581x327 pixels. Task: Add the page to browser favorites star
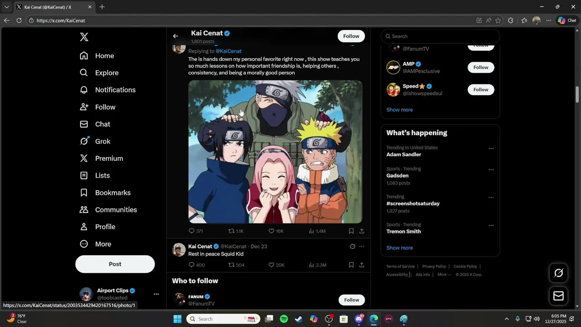[498, 20]
